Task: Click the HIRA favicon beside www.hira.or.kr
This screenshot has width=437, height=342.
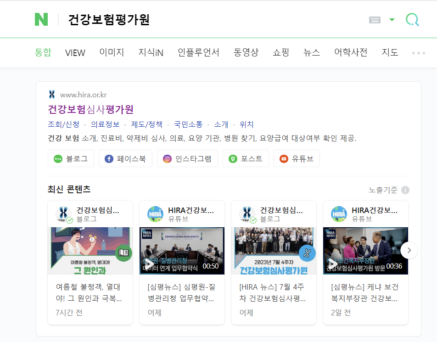Action: 51,95
